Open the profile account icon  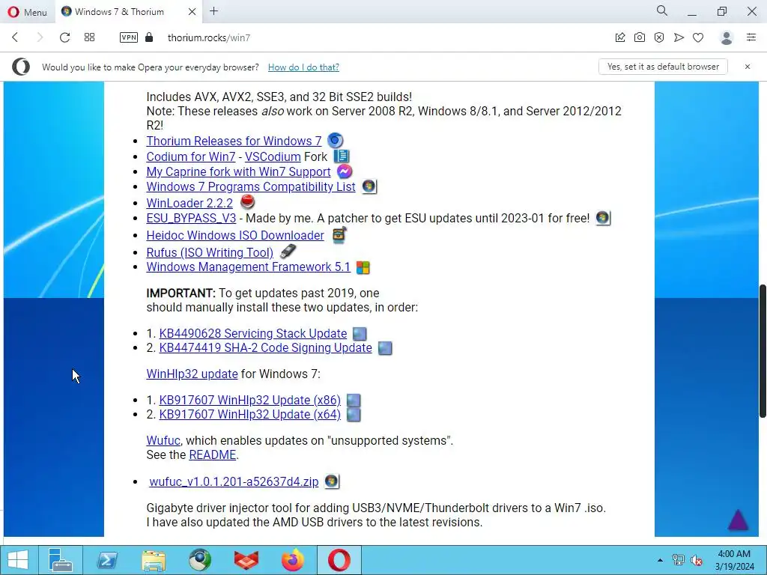tap(727, 37)
